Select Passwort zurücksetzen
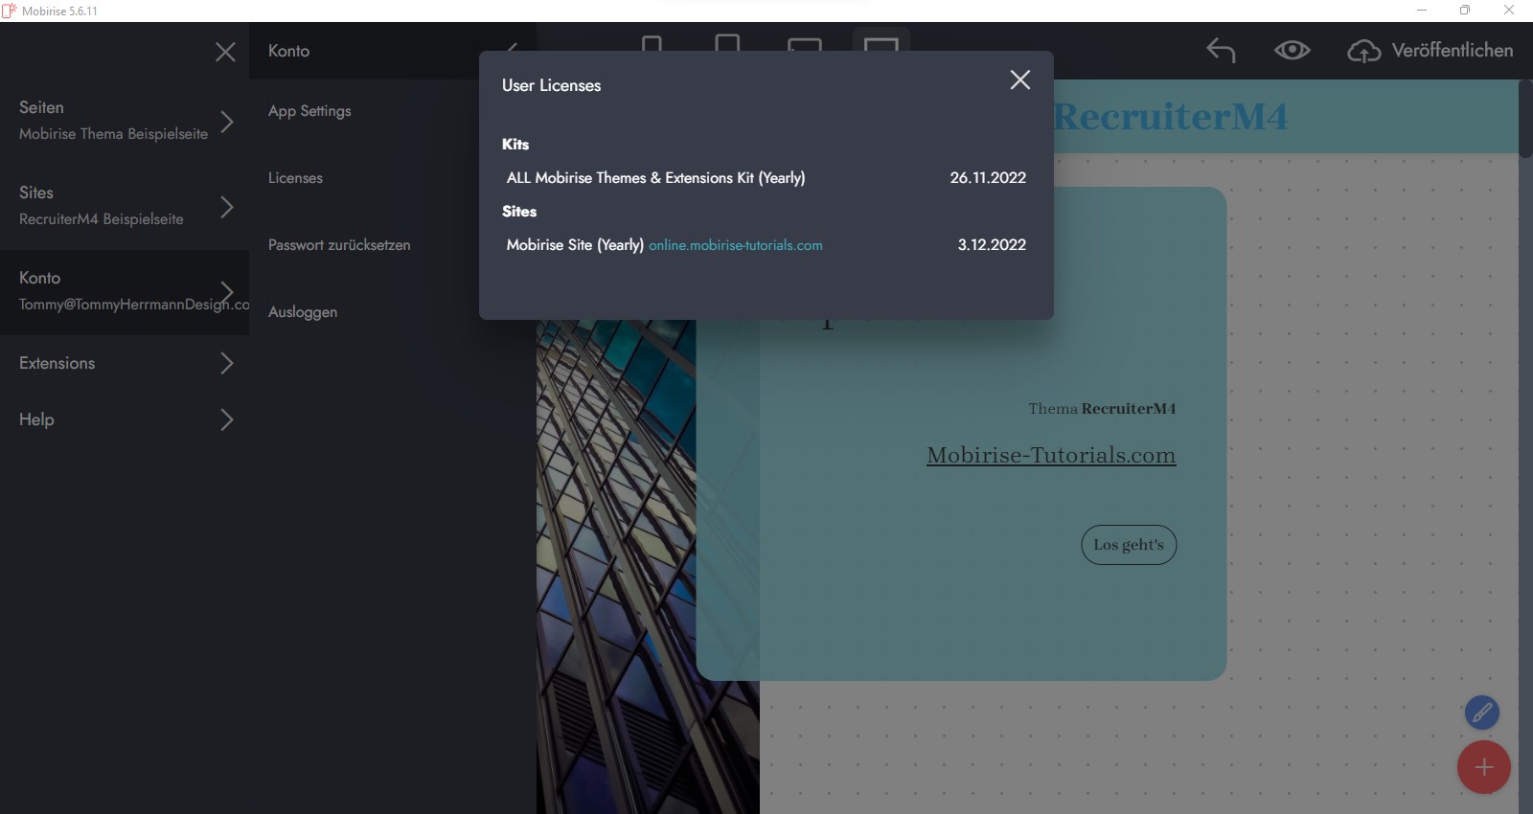 click(x=339, y=245)
